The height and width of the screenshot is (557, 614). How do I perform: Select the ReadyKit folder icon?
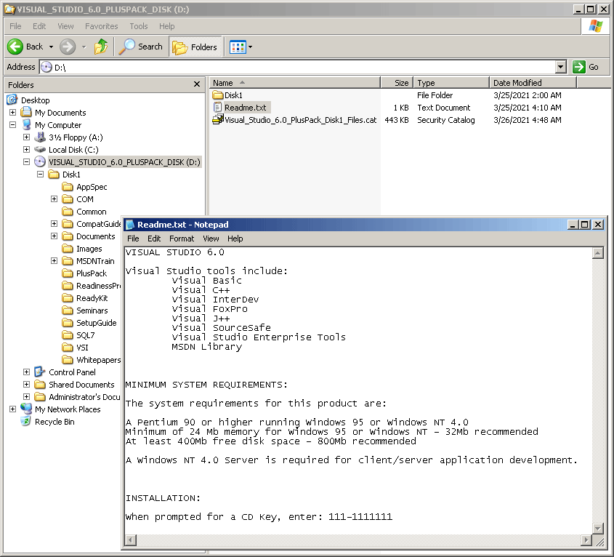68,298
